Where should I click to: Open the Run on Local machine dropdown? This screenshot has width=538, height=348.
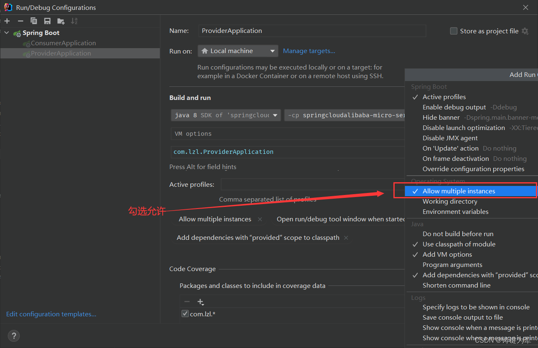(238, 51)
